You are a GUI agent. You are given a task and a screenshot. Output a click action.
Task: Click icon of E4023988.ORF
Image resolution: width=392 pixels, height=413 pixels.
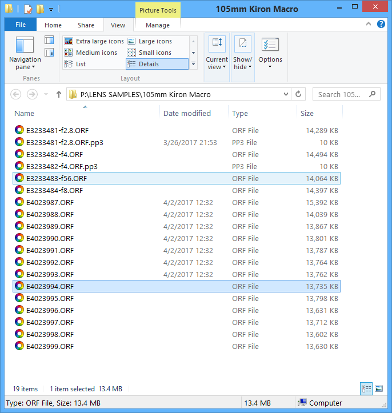click(19, 214)
